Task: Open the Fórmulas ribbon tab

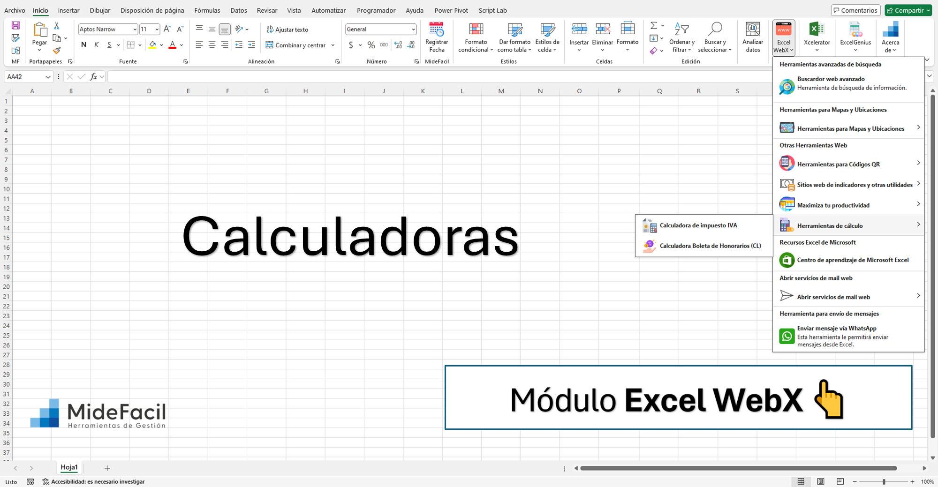Action: (207, 10)
